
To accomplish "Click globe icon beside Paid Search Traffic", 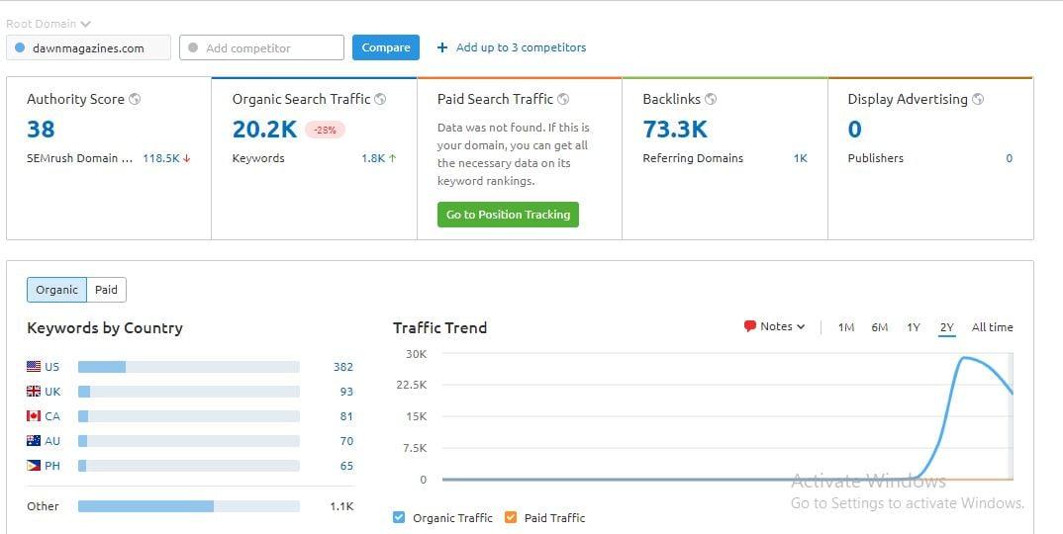I will [563, 99].
